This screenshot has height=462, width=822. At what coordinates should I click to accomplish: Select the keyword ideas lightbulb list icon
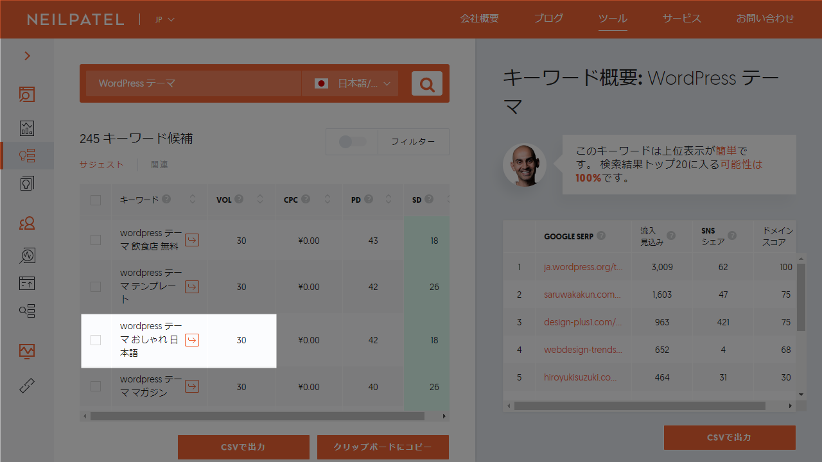(27, 155)
